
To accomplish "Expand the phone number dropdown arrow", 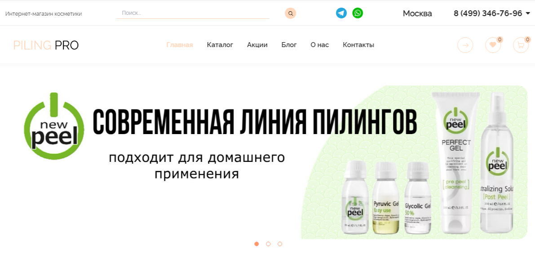I will coord(528,13).
